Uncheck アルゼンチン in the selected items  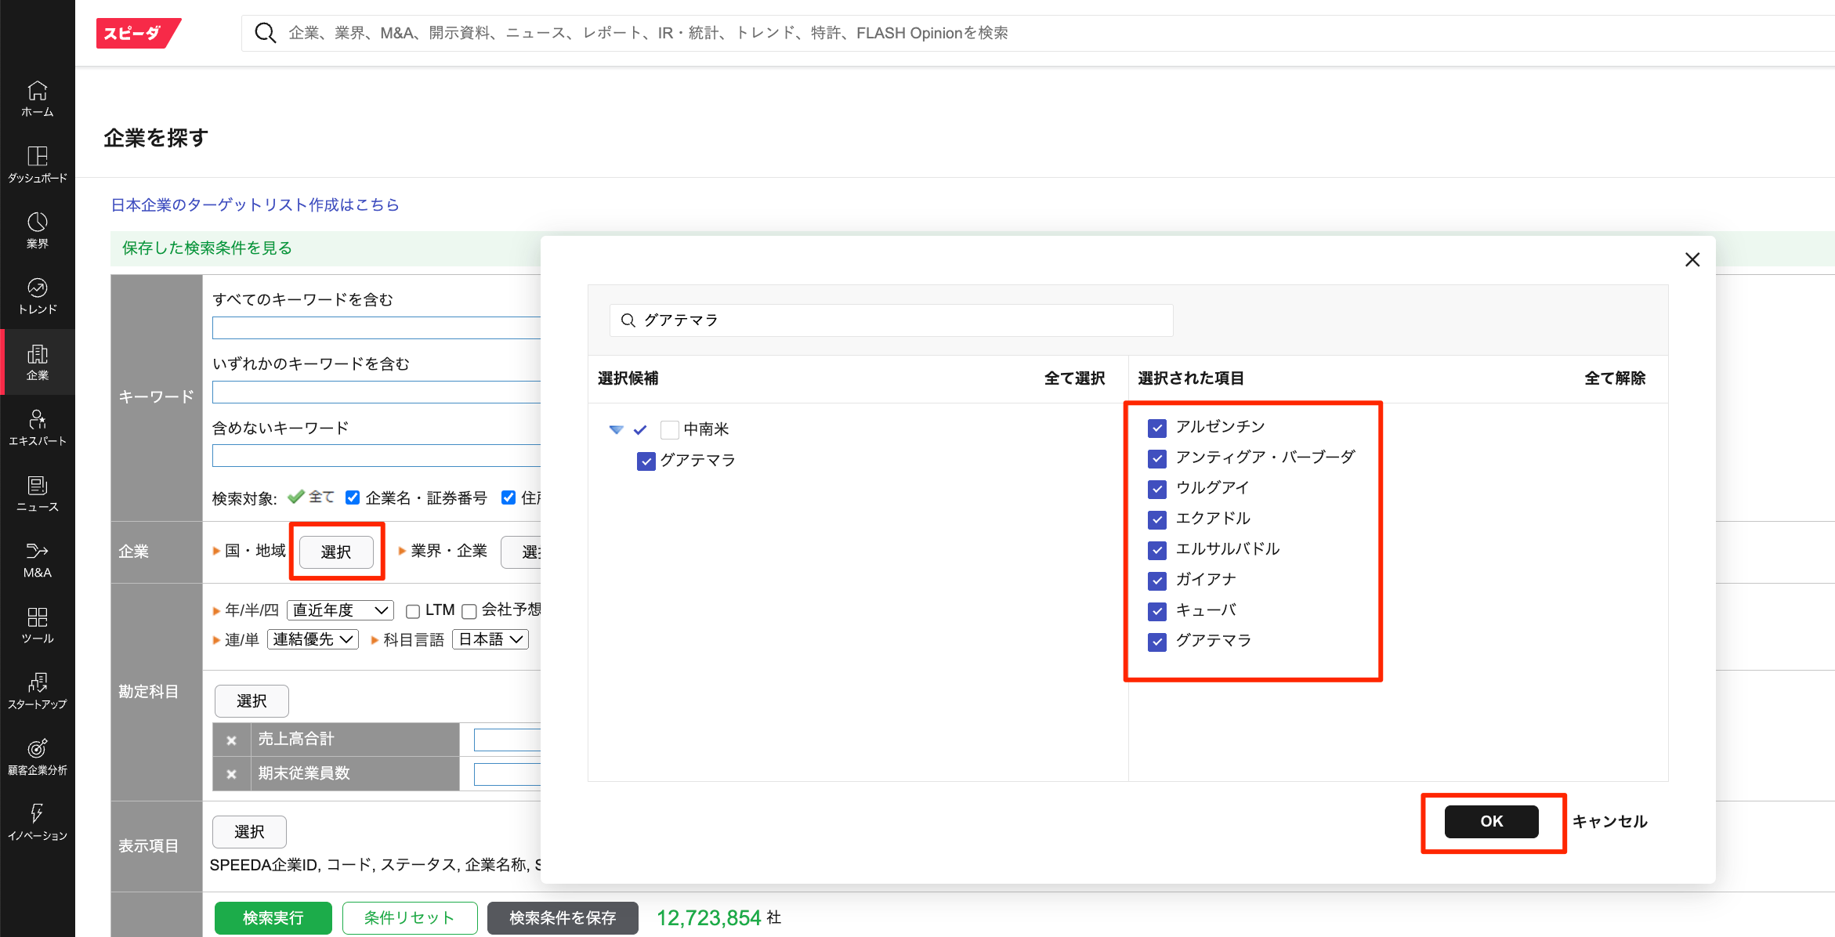pos(1156,428)
